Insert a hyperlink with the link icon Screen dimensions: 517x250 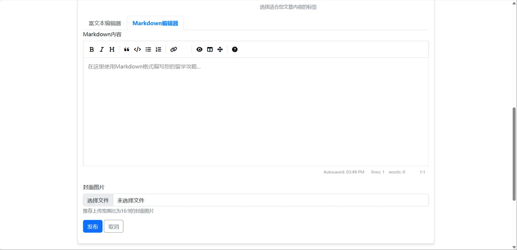tap(174, 50)
